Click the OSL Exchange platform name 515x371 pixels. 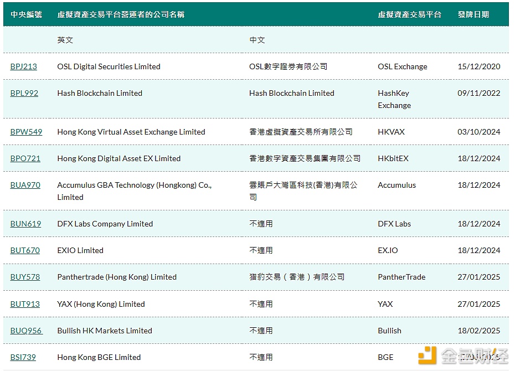pyautogui.click(x=402, y=66)
